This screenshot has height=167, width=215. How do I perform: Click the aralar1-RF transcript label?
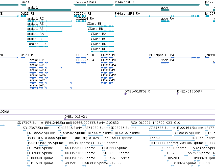pos(35,39)
